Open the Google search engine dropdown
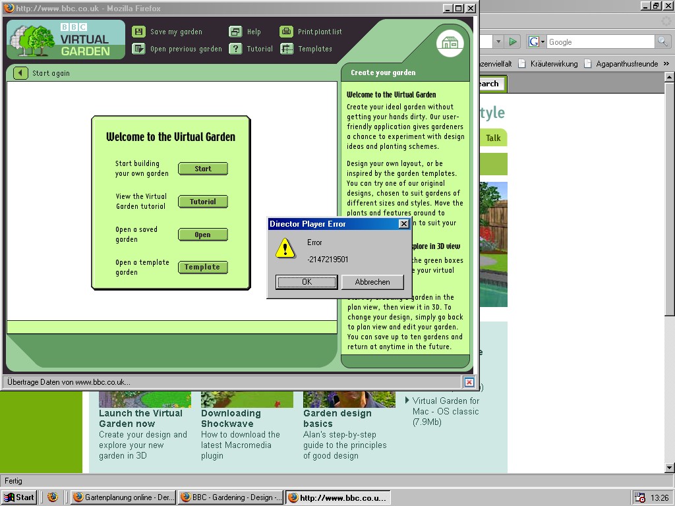Image resolution: width=675 pixels, height=506 pixels. (x=537, y=42)
